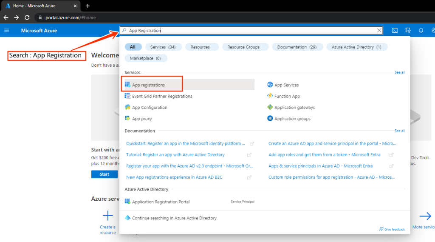Select the App registrations service
The height and width of the screenshot is (242, 435).
(148, 85)
